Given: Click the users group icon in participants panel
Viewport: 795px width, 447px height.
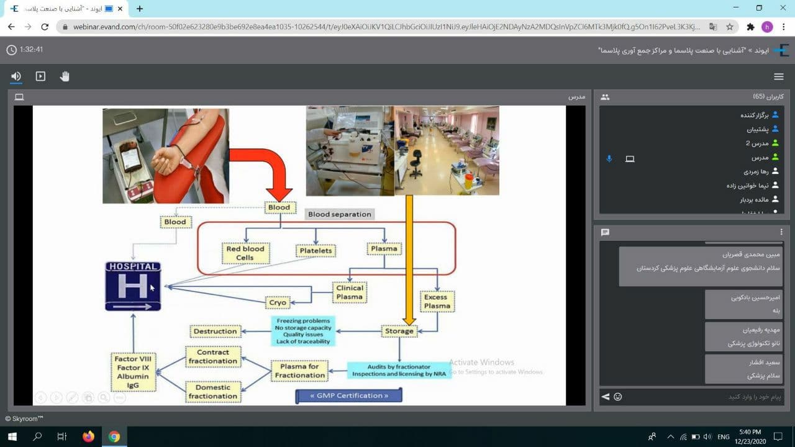Looking at the screenshot, I should coord(605,97).
